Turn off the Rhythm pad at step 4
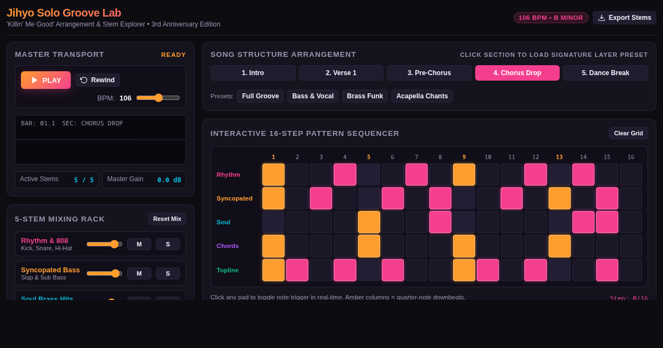663x348 pixels. (345, 175)
